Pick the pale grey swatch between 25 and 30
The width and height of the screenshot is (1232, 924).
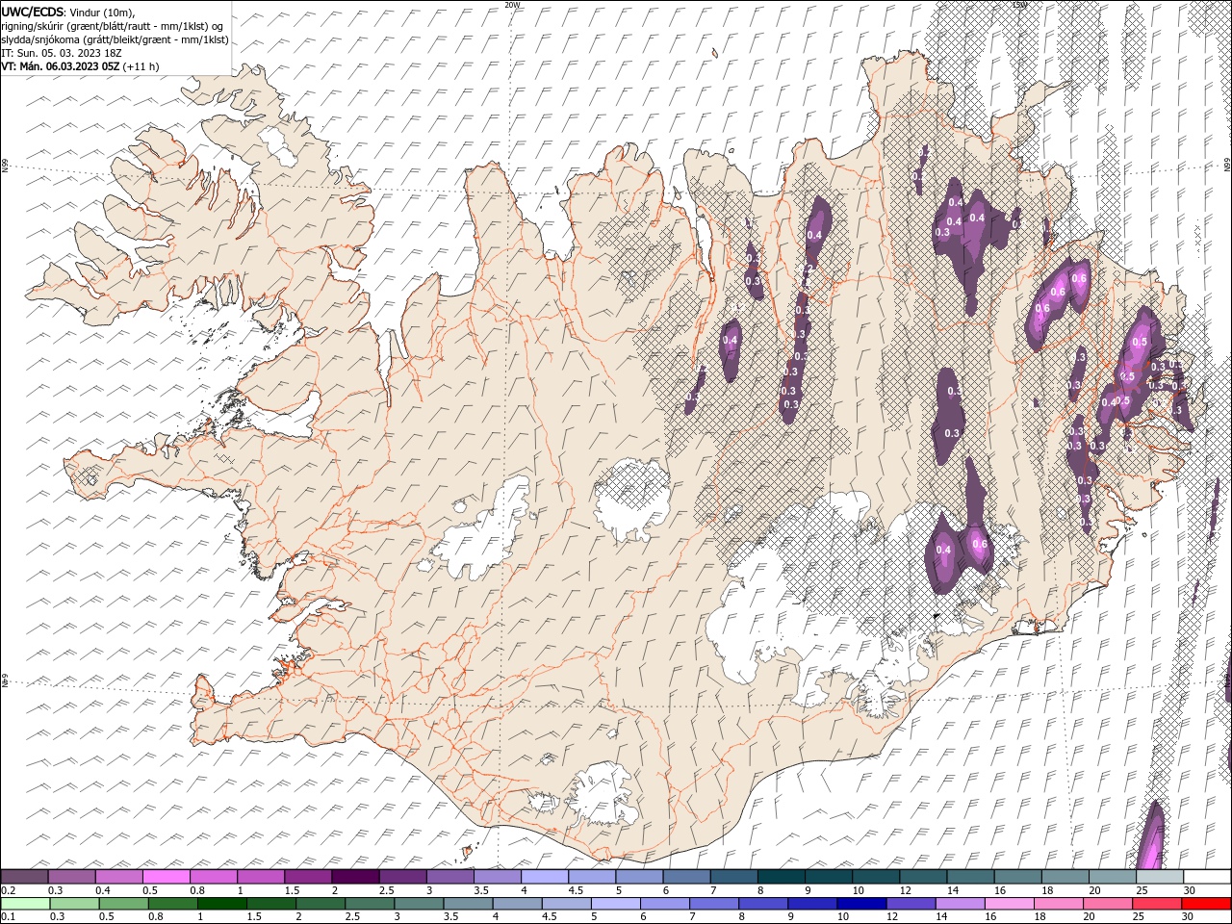(1161, 877)
